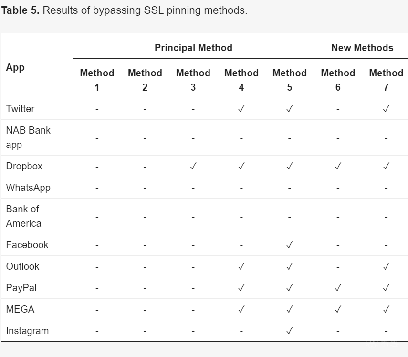Select the Bank of America row label

pos(24,216)
